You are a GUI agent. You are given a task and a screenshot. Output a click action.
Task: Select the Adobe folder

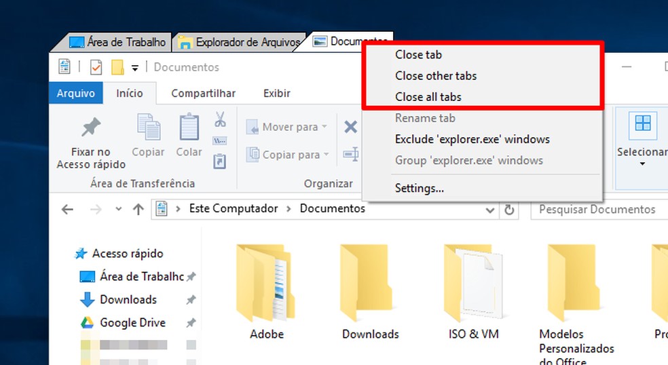[266, 292]
